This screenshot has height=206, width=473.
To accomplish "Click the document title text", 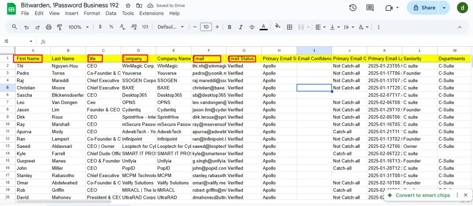I will pos(70,5).
